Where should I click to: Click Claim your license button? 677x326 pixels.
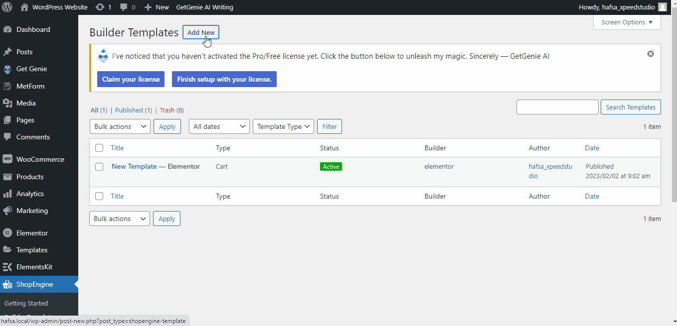131,79
